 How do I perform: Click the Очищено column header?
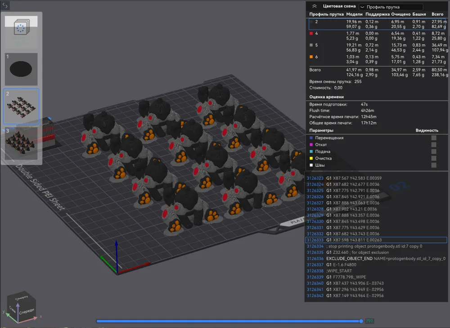click(400, 14)
